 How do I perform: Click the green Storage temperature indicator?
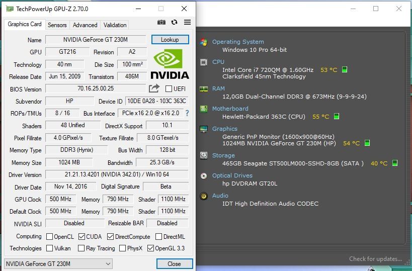pos(395,163)
